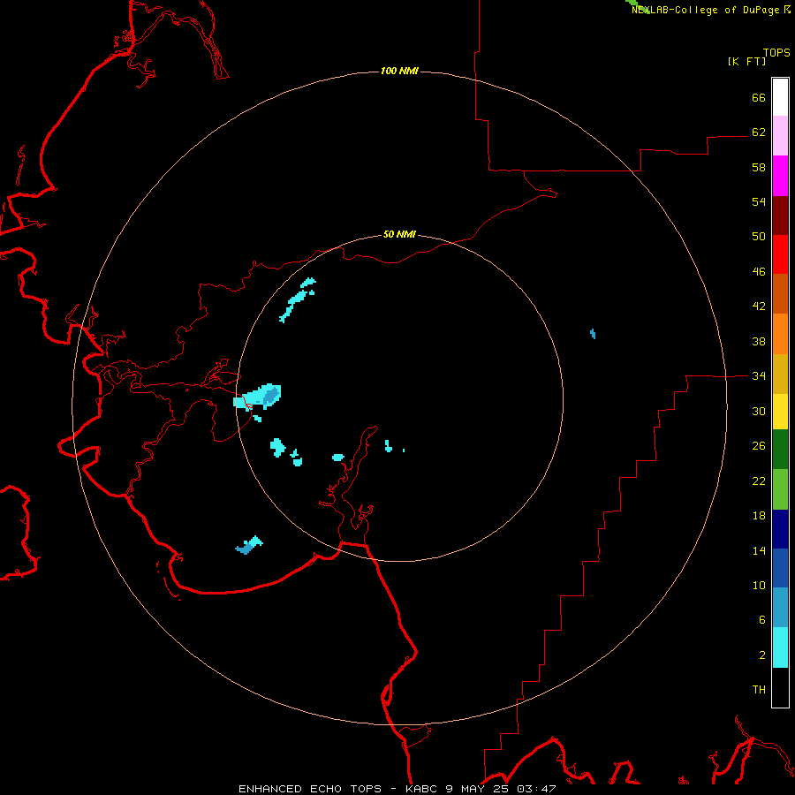Click the black TH threshold swatch

[780, 687]
